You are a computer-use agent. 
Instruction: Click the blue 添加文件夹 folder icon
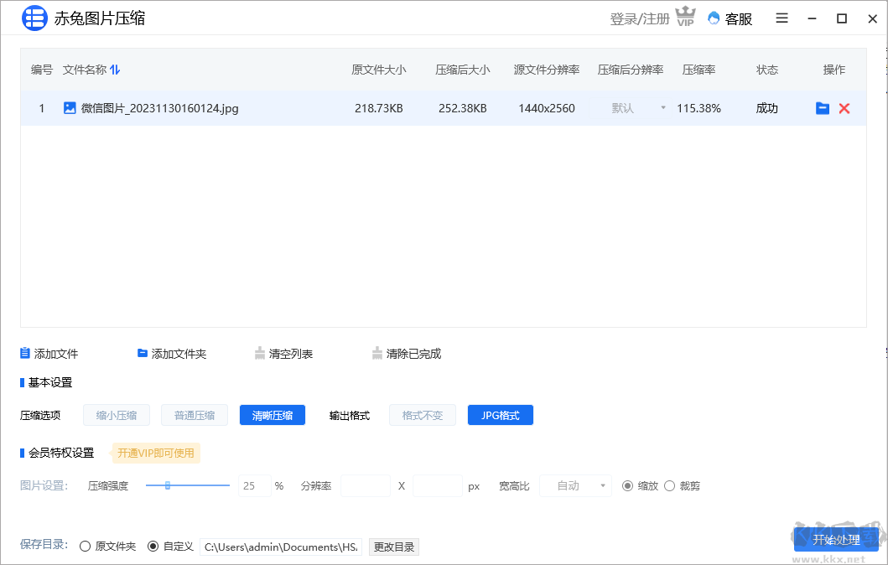click(x=142, y=353)
